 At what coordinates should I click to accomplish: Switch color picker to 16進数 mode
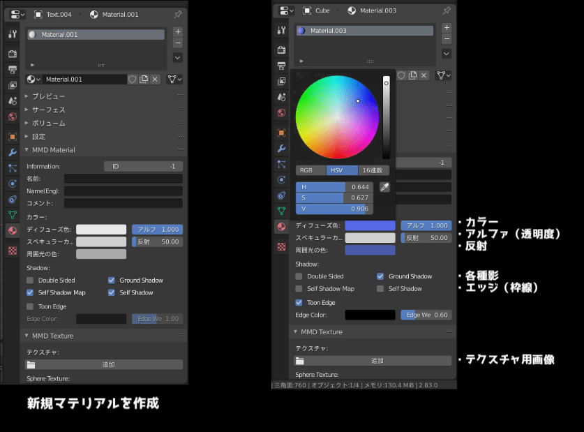373,170
